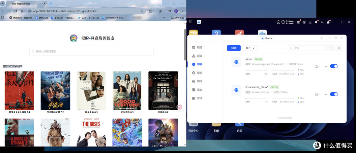Open the globe network icon in NAS top bar
The width and height of the screenshot is (356, 153).
304,22
